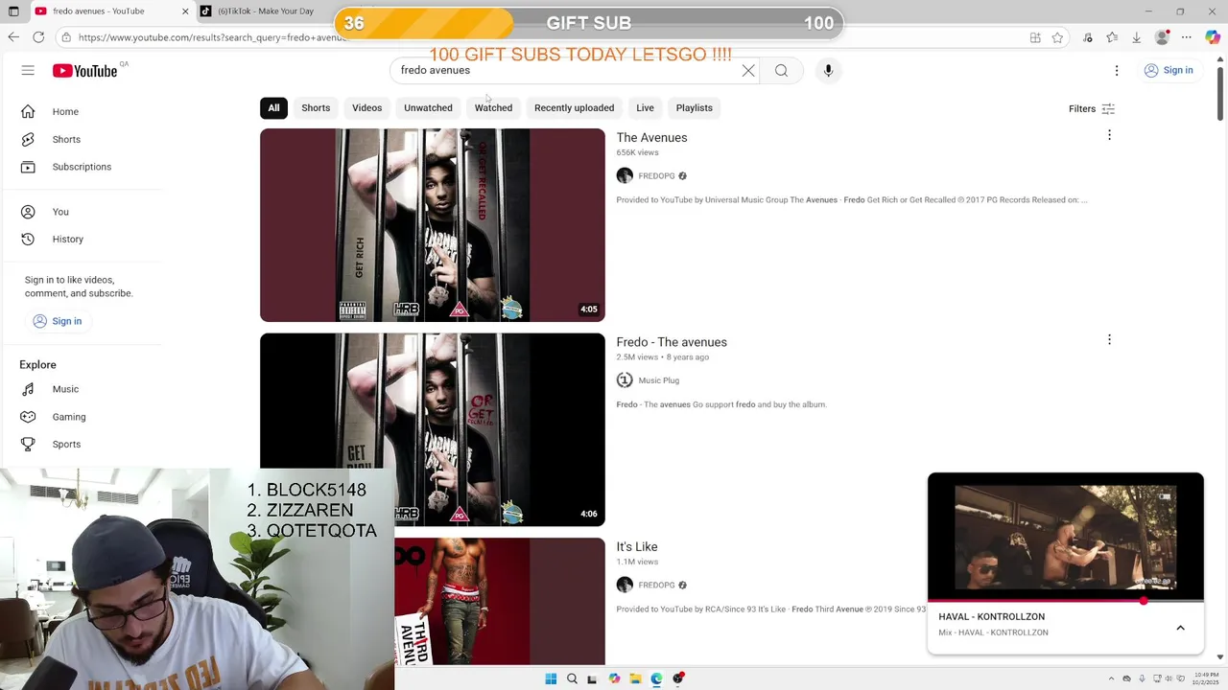Click Microsoft Edge in the taskbar
This screenshot has height=690, width=1228.
656,678
